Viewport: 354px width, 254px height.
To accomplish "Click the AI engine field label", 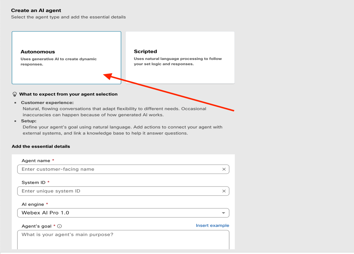I will [x=33, y=204].
